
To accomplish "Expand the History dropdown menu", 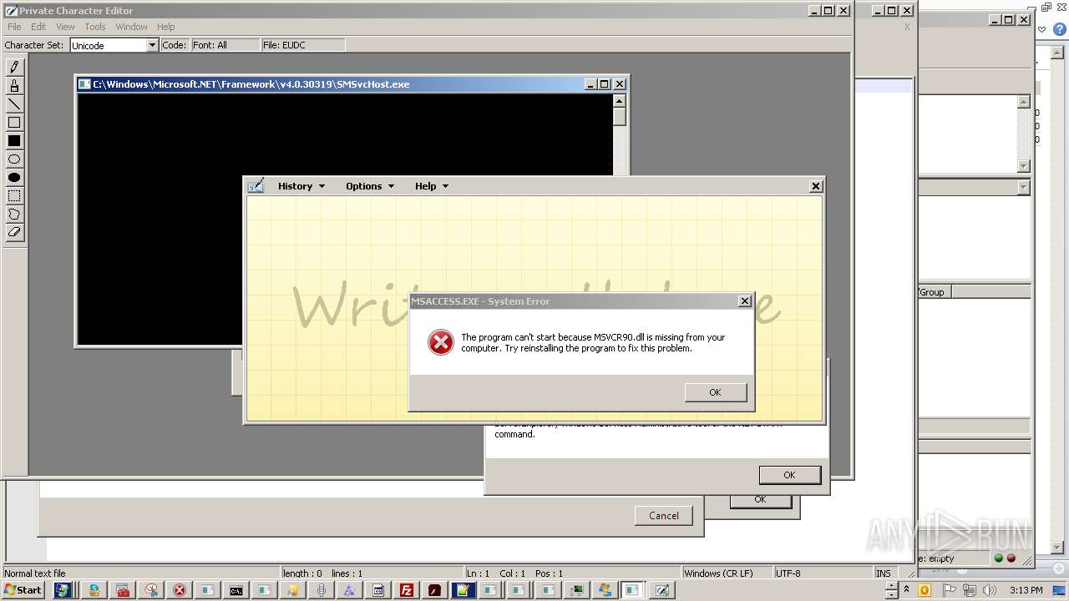I will tap(301, 186).
